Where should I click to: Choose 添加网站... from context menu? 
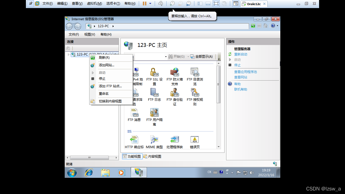pos(111,65)
